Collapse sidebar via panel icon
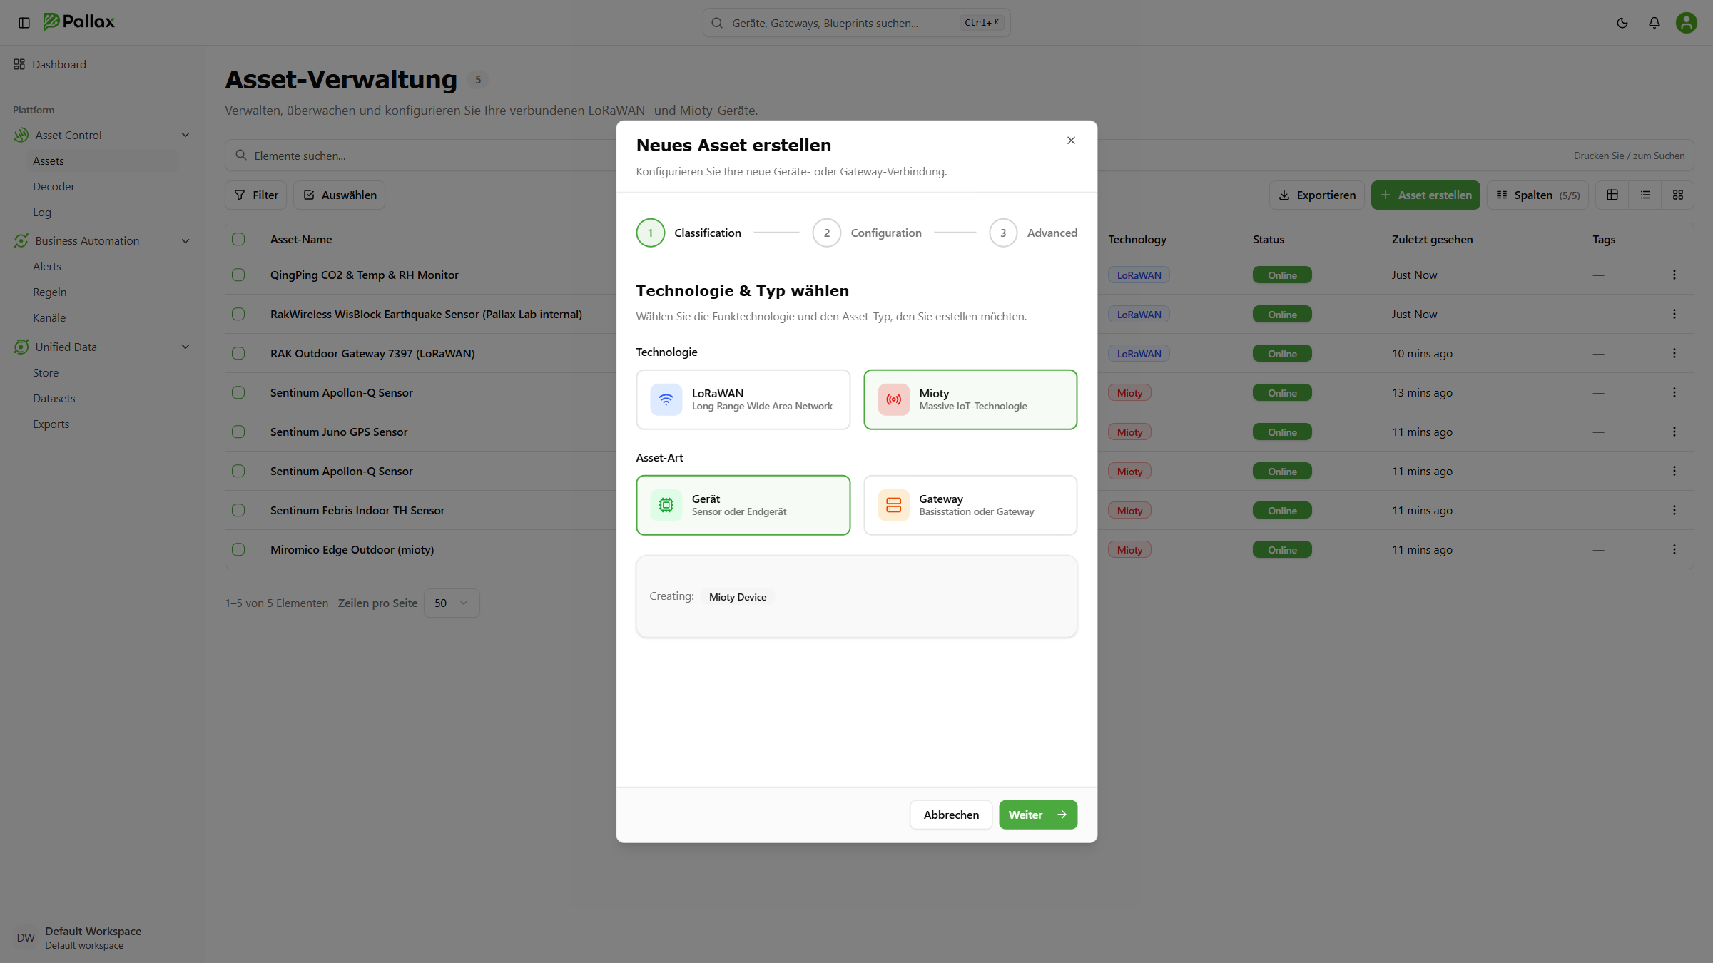The width and height of the screenshot is (1713, 963). [24, 23]
